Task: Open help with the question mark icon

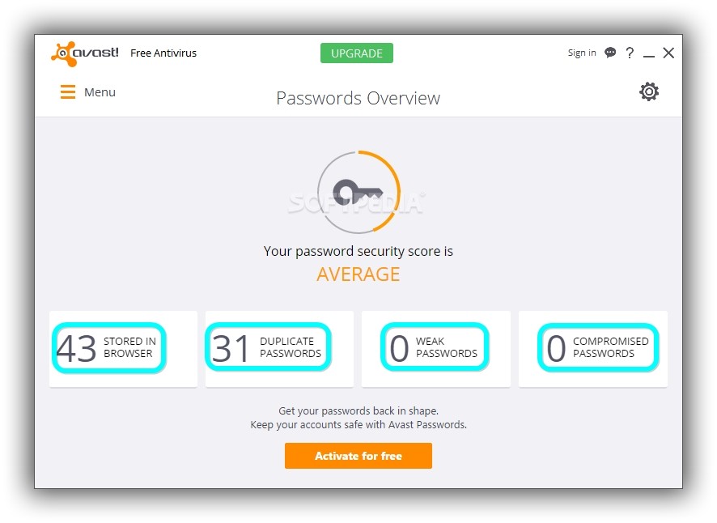Action: (x=630, y=53)
